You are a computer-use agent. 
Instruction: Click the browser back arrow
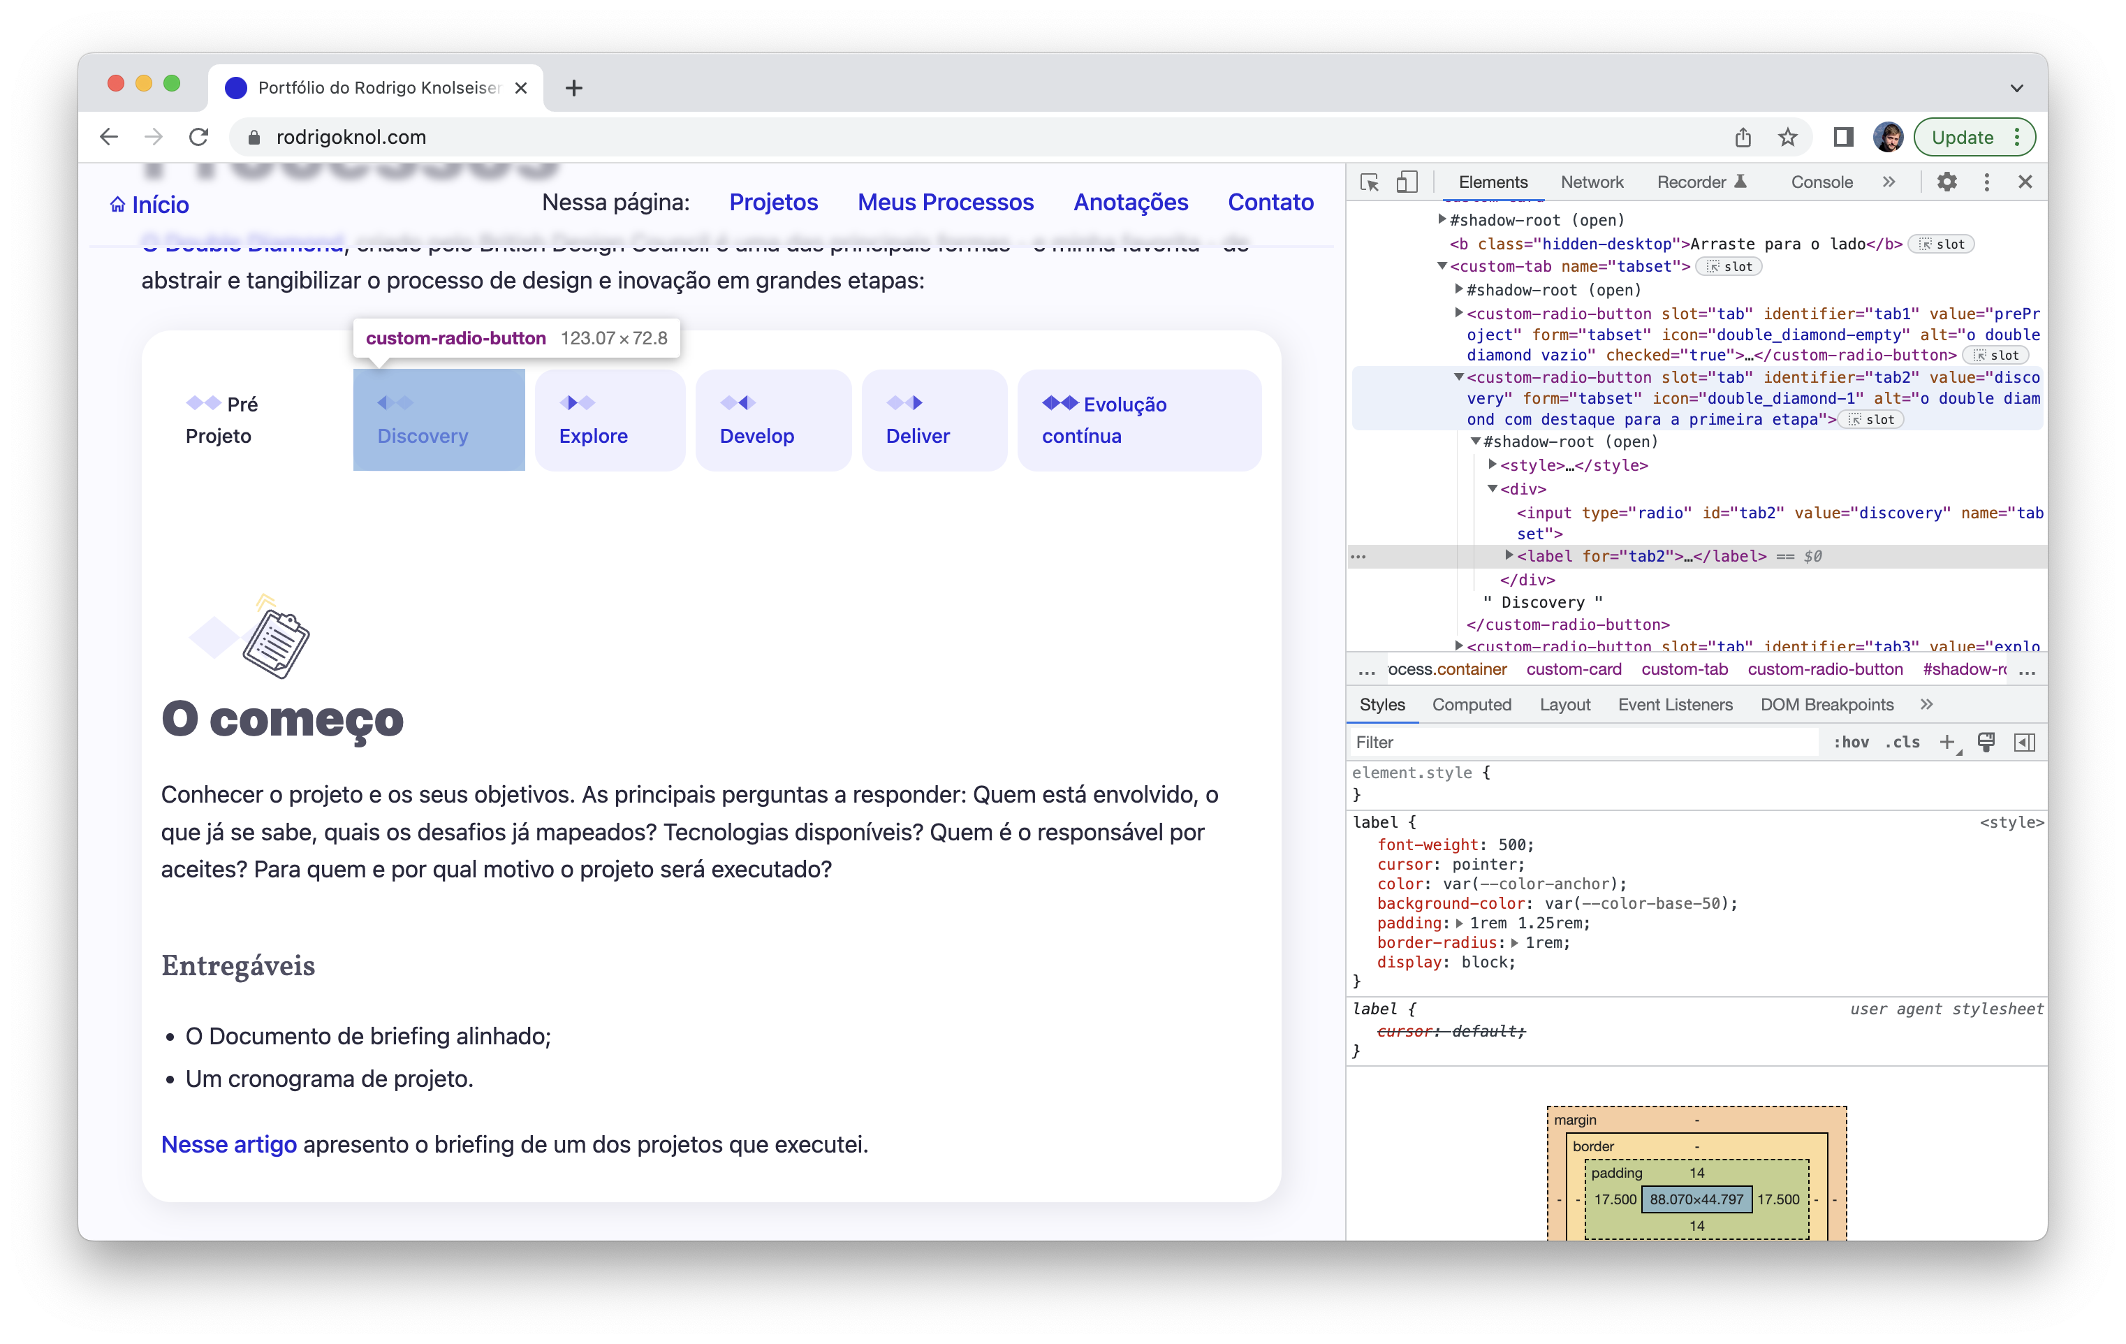click(x=108, y=137)
